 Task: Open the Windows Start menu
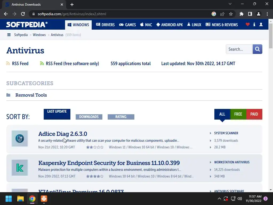click(x=9, y=199)
